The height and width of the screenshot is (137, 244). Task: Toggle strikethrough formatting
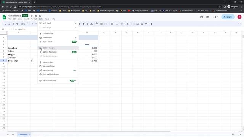(x=88, y=24)
